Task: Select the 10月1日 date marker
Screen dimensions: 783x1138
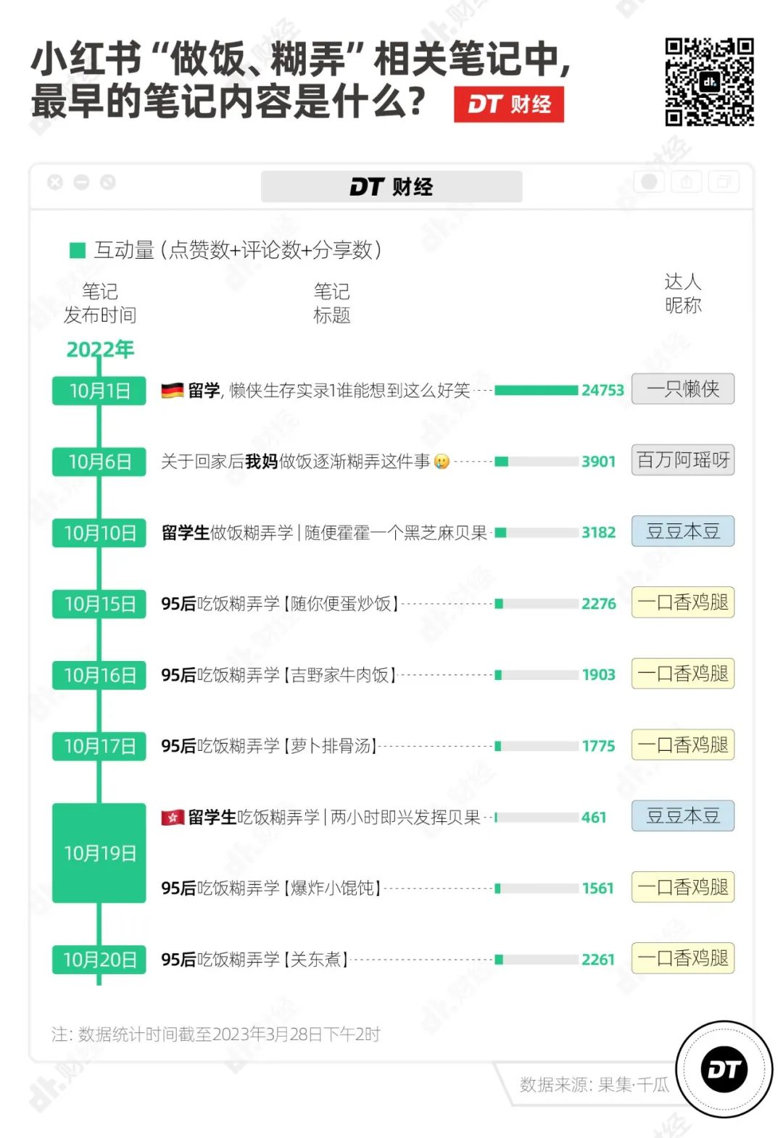Action: coord(99,391)
